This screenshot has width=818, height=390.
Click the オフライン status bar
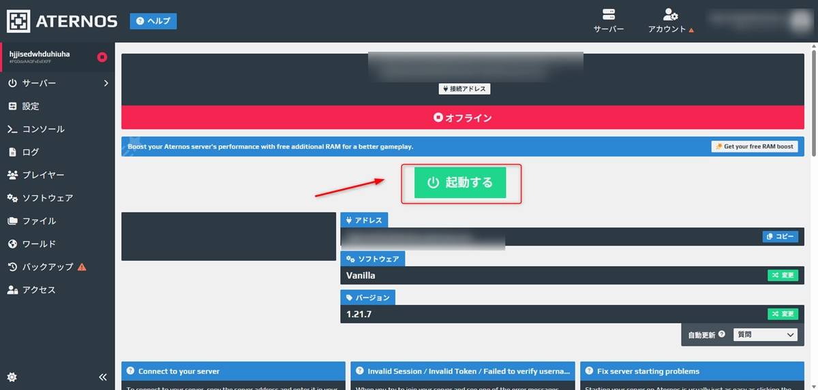pos(463,118)
